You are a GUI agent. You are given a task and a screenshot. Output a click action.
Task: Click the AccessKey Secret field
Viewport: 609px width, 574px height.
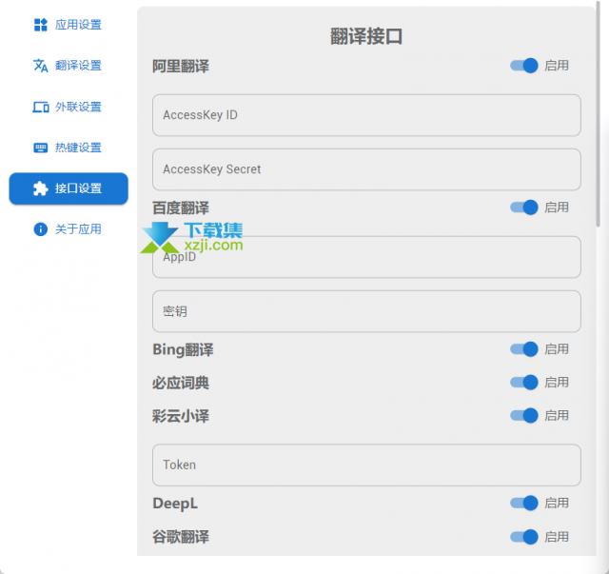point(366,169)
